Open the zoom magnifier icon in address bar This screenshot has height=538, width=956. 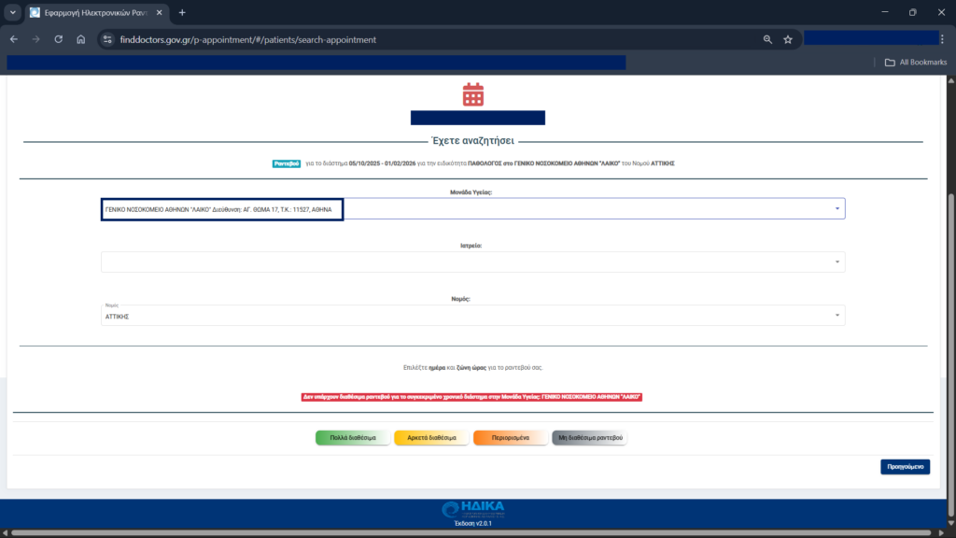(x=767, y=39)
